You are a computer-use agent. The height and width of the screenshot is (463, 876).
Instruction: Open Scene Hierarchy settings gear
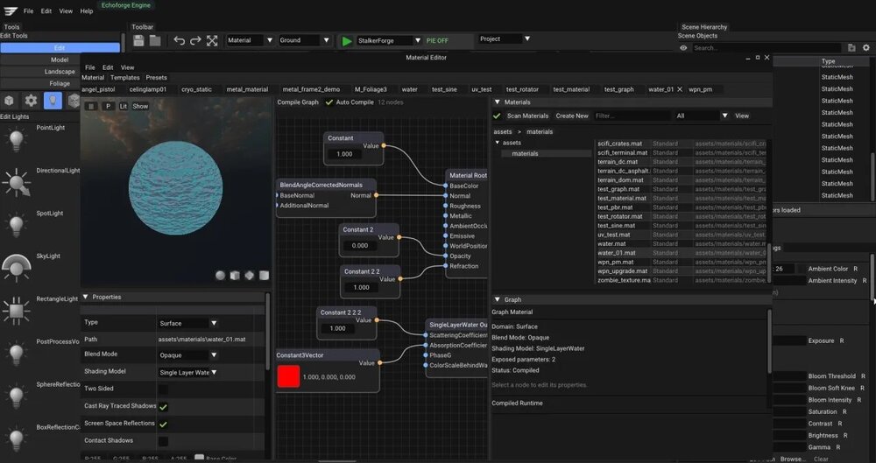866,48
